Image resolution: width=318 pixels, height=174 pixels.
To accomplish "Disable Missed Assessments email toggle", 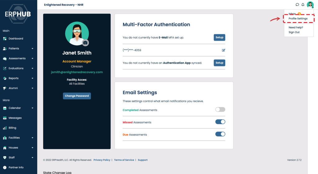I will click(220, 122).
